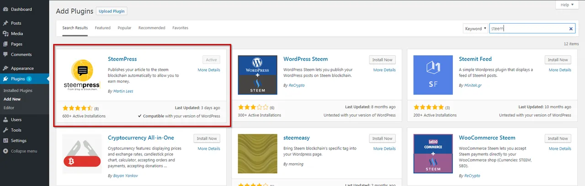Open the WooCommerce Steem title link
This screenshot has width=585, height=186.
pos(487,138)
